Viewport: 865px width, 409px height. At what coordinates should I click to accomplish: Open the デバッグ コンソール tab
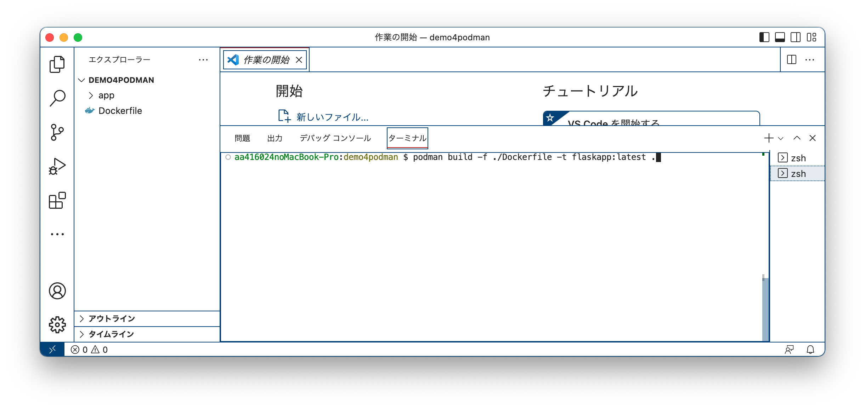(x=335, y=138)
